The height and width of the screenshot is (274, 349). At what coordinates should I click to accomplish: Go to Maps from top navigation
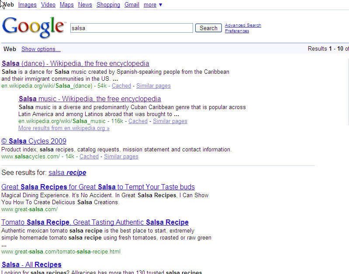(66, 5)
